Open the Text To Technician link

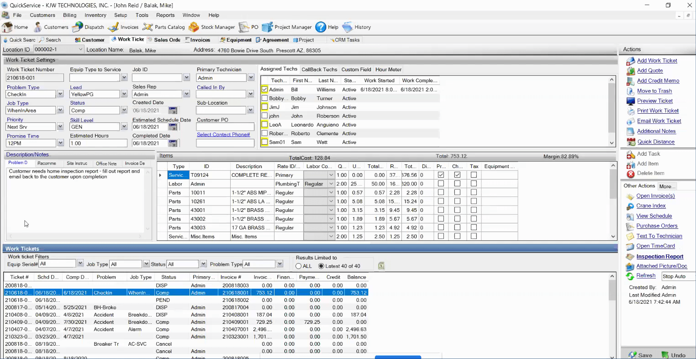[659, 236]
